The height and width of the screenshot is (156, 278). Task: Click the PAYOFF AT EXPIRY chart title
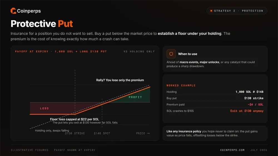coord(61,52)
